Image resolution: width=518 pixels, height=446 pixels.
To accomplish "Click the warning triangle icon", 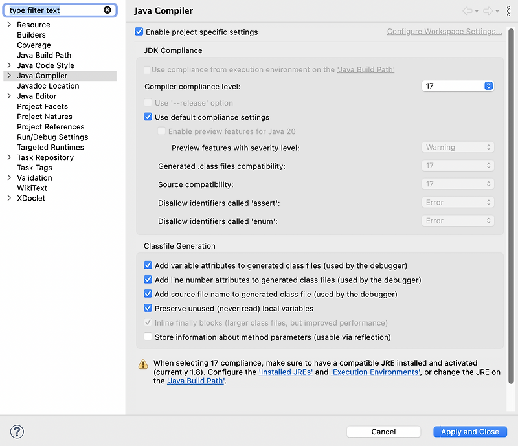I will [x=143, y=364].
